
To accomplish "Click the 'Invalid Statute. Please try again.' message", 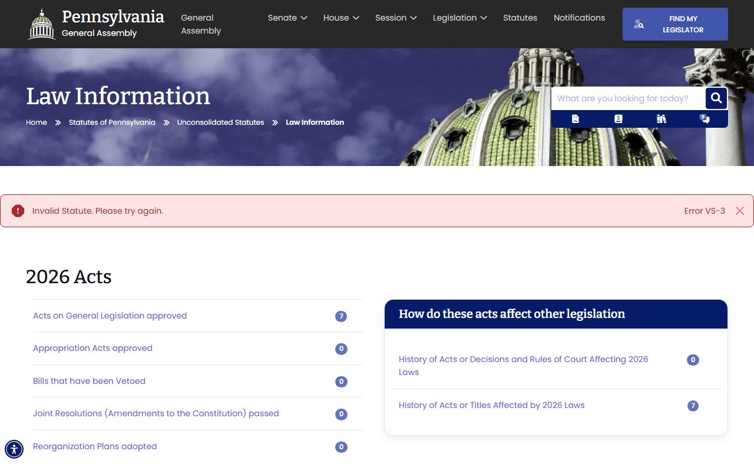I will tap(98, 211).
